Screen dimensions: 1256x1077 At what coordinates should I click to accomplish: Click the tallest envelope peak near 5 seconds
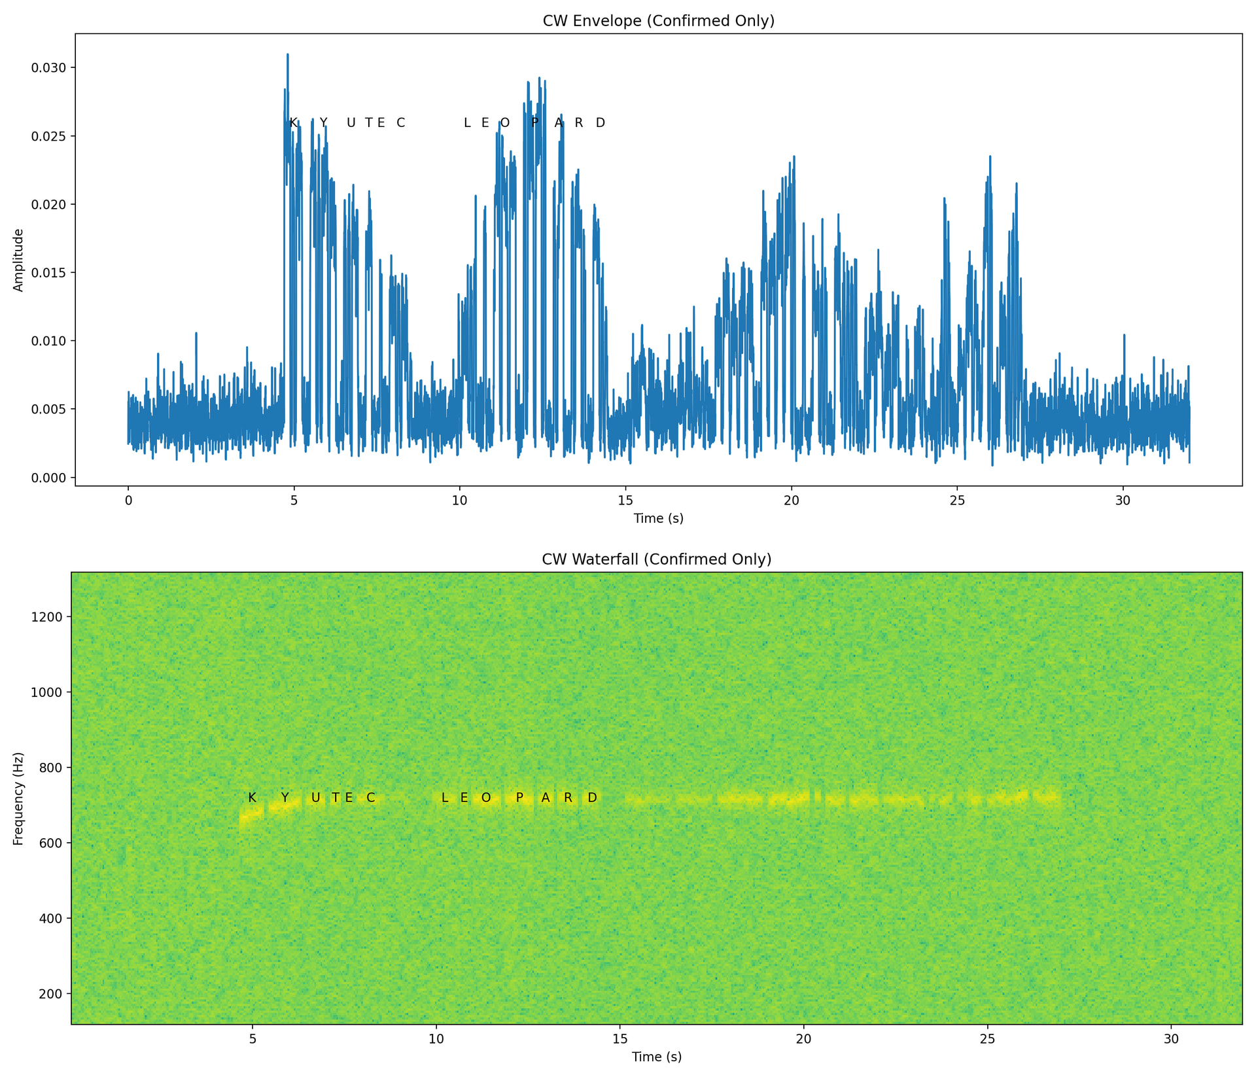(x=287, y=56)
